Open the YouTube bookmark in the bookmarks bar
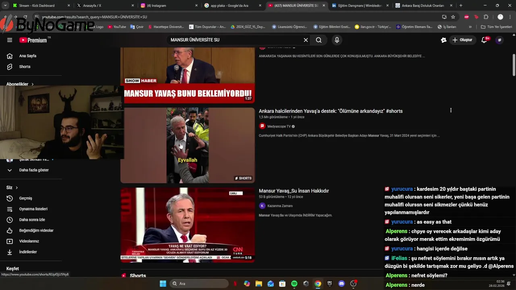This screenshot has height=290, width=516. pyautogui.click(x=117, y=27)
